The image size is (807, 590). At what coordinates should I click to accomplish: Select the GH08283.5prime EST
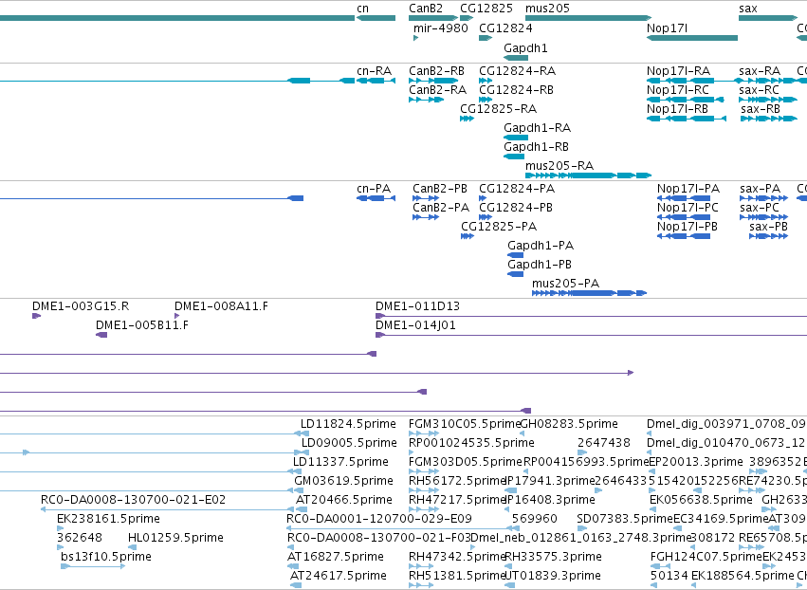point(569,424)
